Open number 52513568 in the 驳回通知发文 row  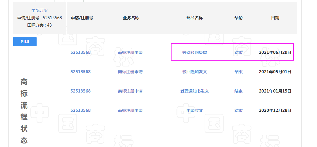coord(80,72)
